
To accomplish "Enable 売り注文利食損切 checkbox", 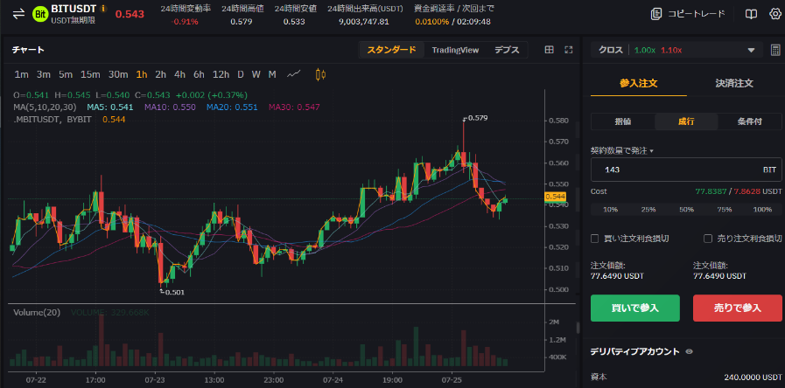I will (x=708, y=239).
